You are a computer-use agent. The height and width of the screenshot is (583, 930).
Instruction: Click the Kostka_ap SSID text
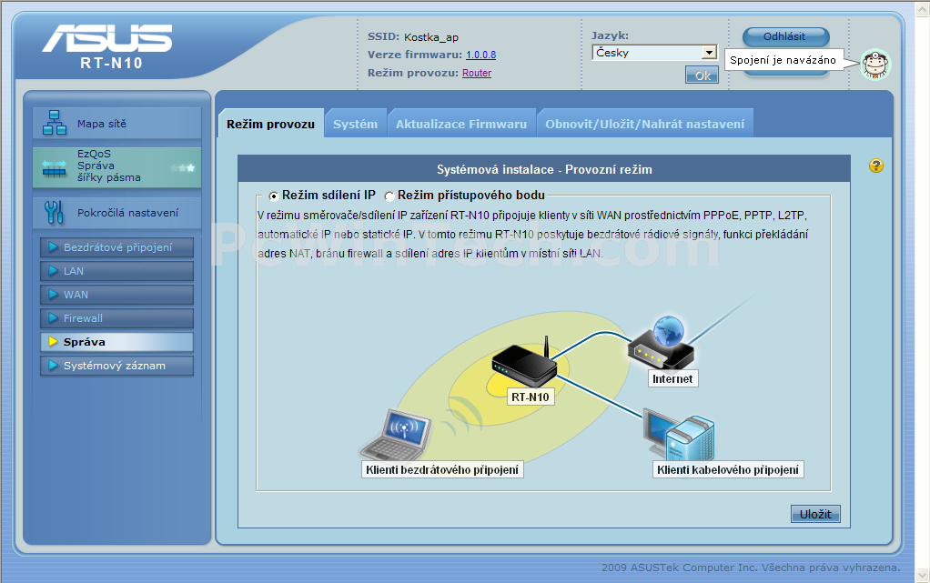tap(431, 37)
